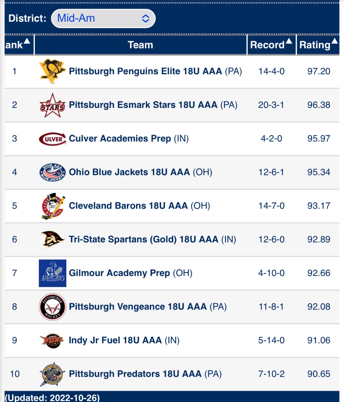Click the Culver Academies logo
The image size is (344, 402).
[52, 139]
